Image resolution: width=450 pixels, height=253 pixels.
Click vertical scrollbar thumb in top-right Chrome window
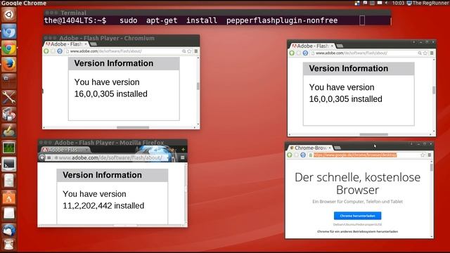point(434,90)
